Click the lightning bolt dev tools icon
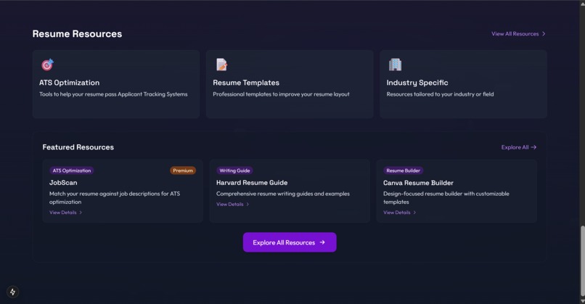 (12, 292)
